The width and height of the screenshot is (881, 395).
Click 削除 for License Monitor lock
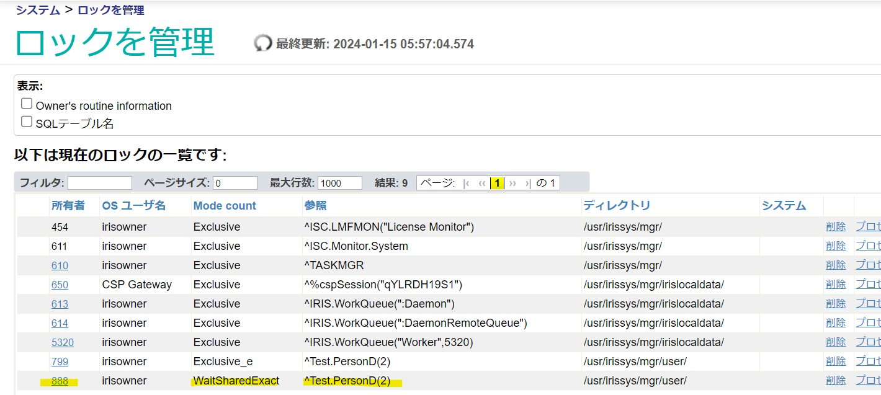836,227
